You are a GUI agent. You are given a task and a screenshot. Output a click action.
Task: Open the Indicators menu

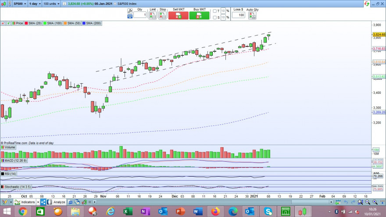[25, 202]
